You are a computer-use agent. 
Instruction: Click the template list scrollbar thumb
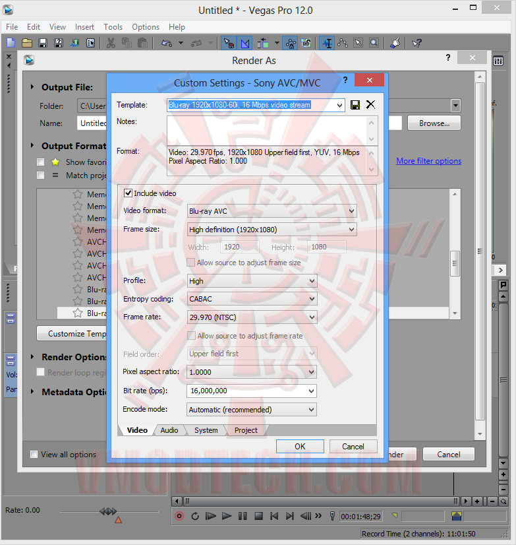tap(455, 263)
